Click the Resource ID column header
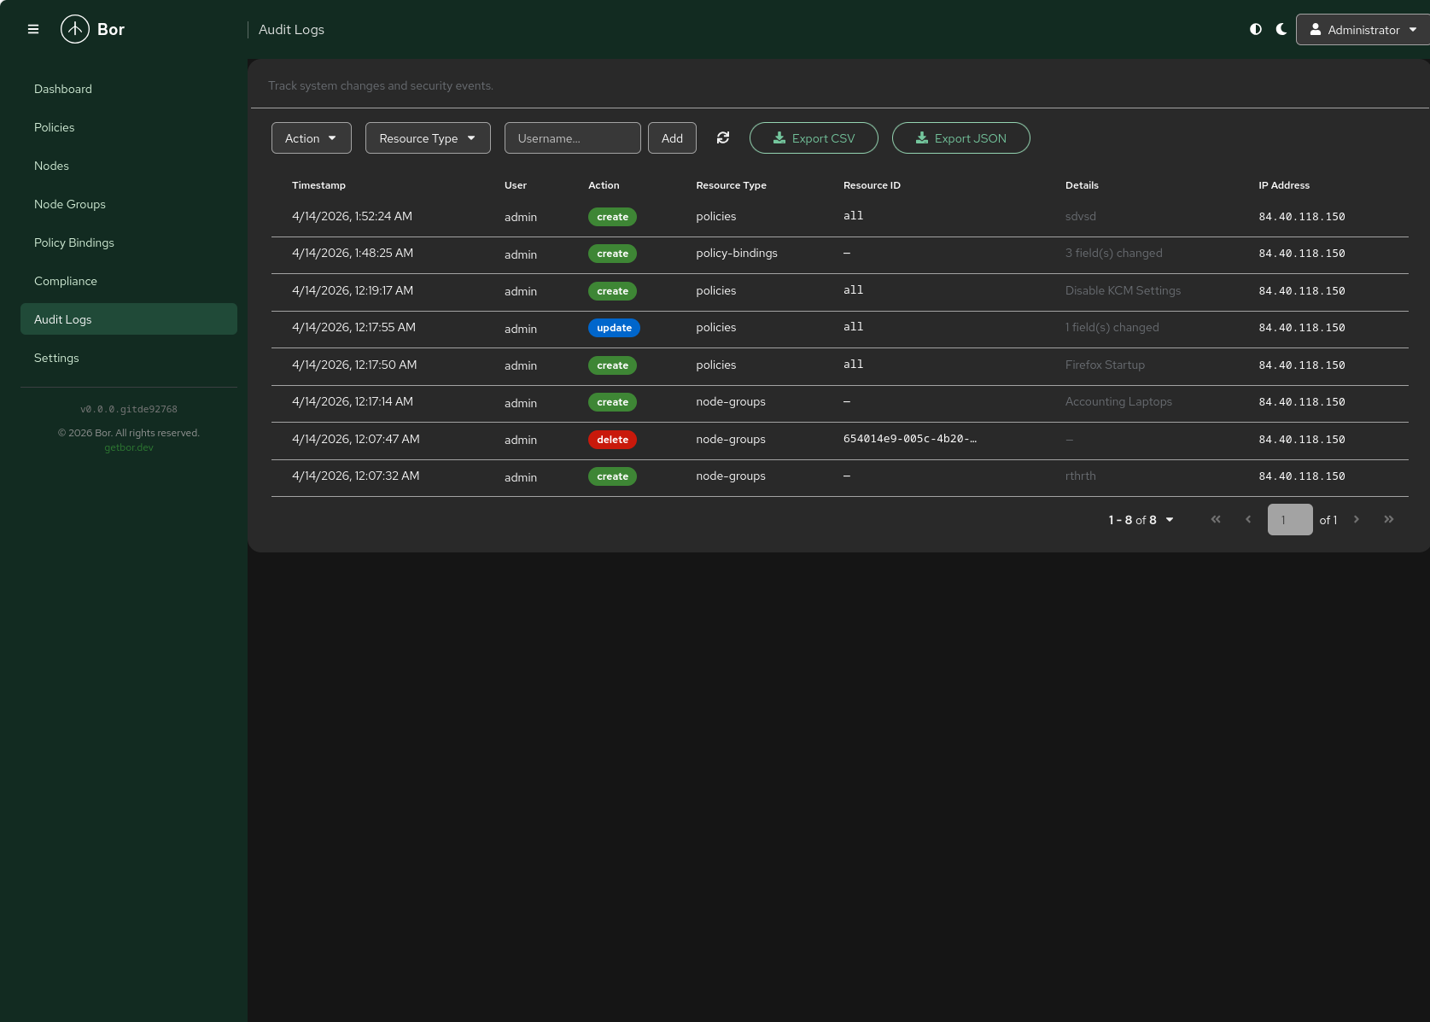Image resolution: width=1430 pixels, height=1022 pixels. 872,185
